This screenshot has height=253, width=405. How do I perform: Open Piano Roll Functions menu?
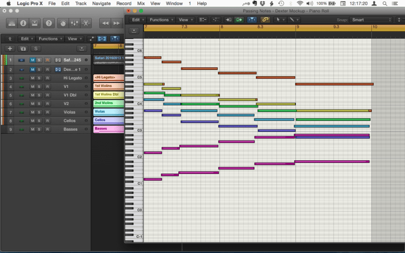(161, 19)
